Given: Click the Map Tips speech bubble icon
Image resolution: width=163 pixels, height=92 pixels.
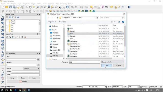Looking at the screenshot, I should 112,7.
